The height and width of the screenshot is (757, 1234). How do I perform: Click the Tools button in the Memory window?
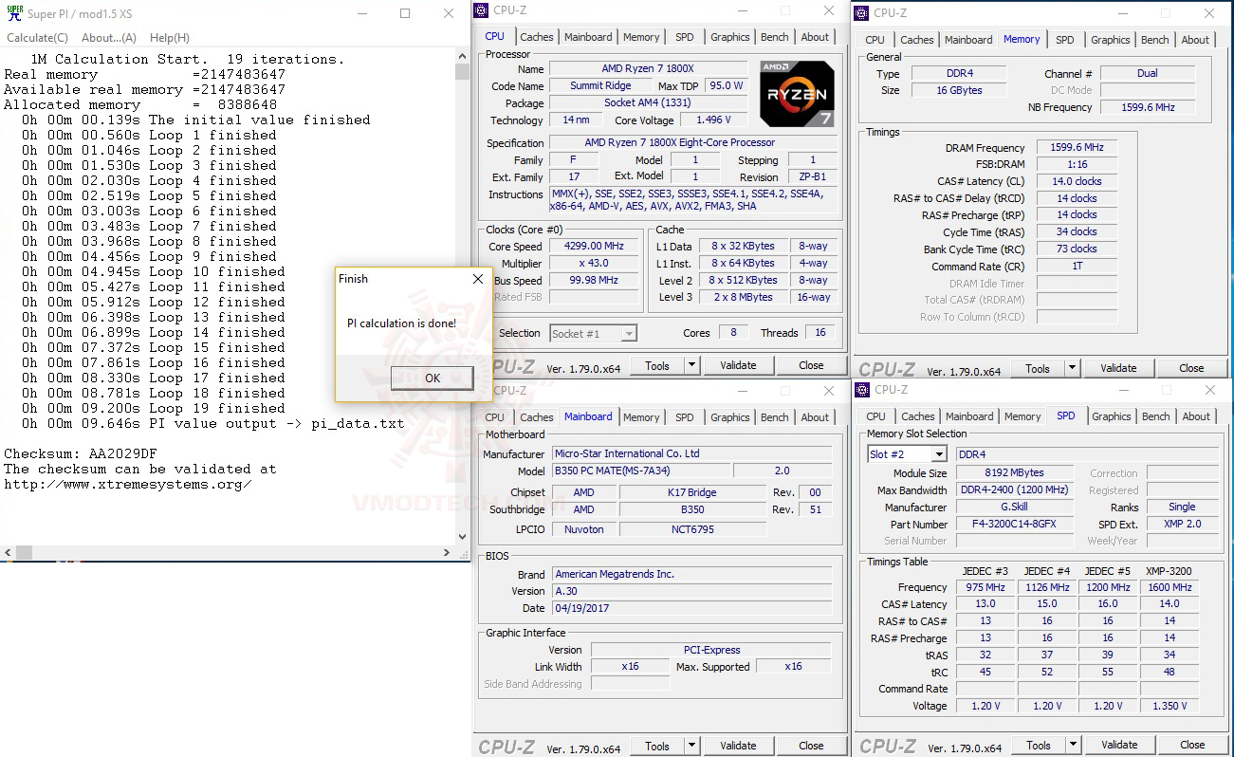1039,368
